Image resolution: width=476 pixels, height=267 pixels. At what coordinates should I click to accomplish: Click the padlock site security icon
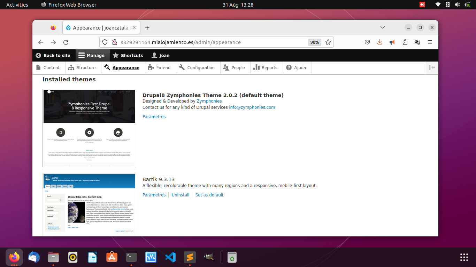pos(114,42)
